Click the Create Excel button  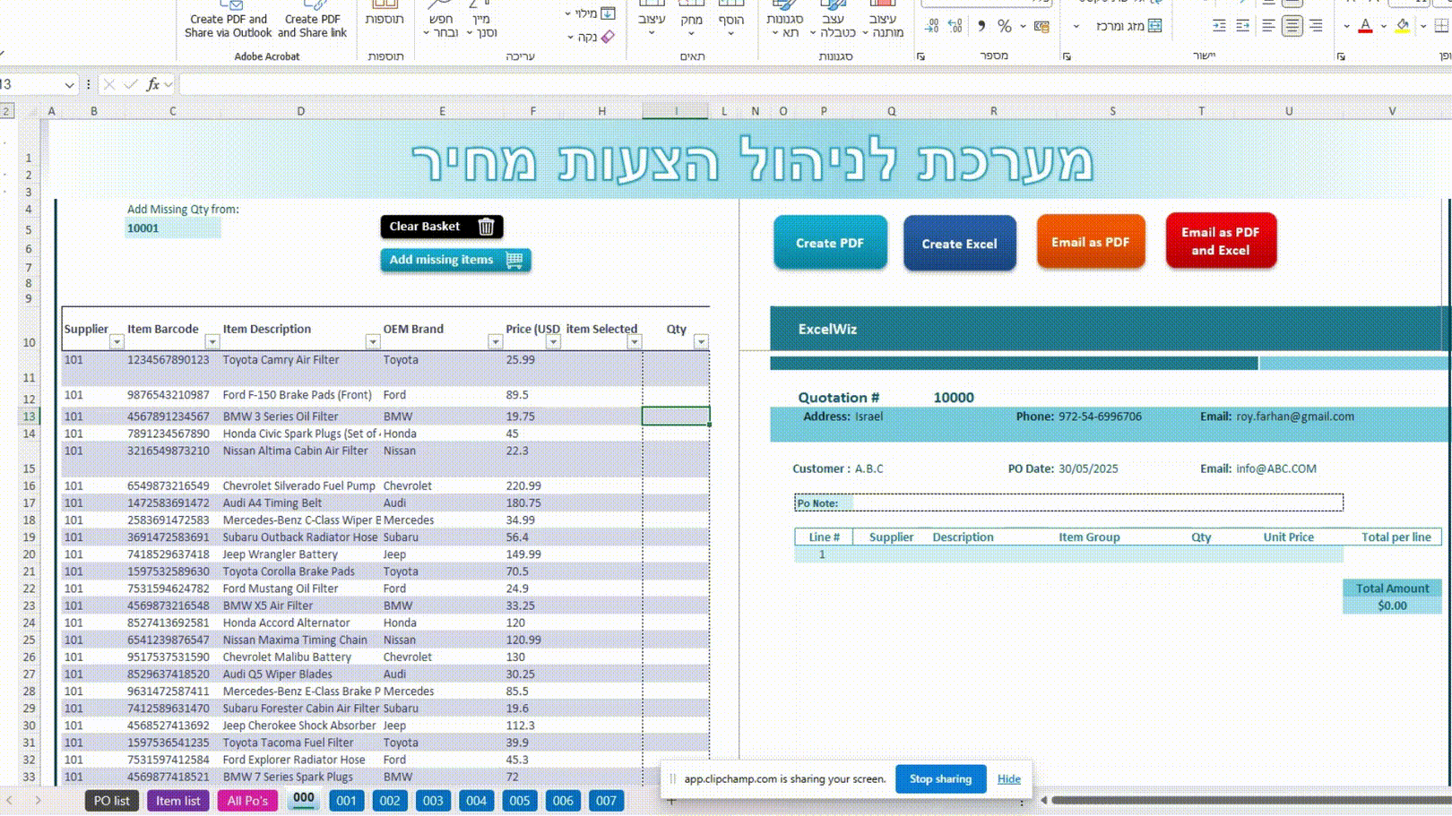pyautogui.click(x=959, y=244)
